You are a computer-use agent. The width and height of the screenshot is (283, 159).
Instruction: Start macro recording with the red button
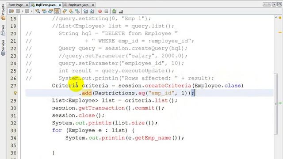coord(100,11)
